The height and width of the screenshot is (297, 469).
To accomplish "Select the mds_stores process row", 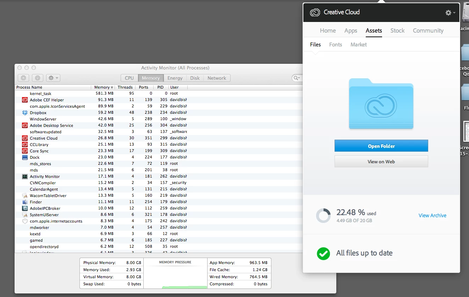I will 159,164.
